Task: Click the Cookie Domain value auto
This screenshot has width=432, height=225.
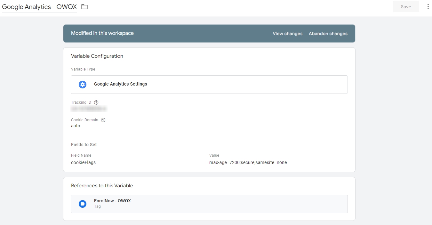Action: tap(76, 126)
